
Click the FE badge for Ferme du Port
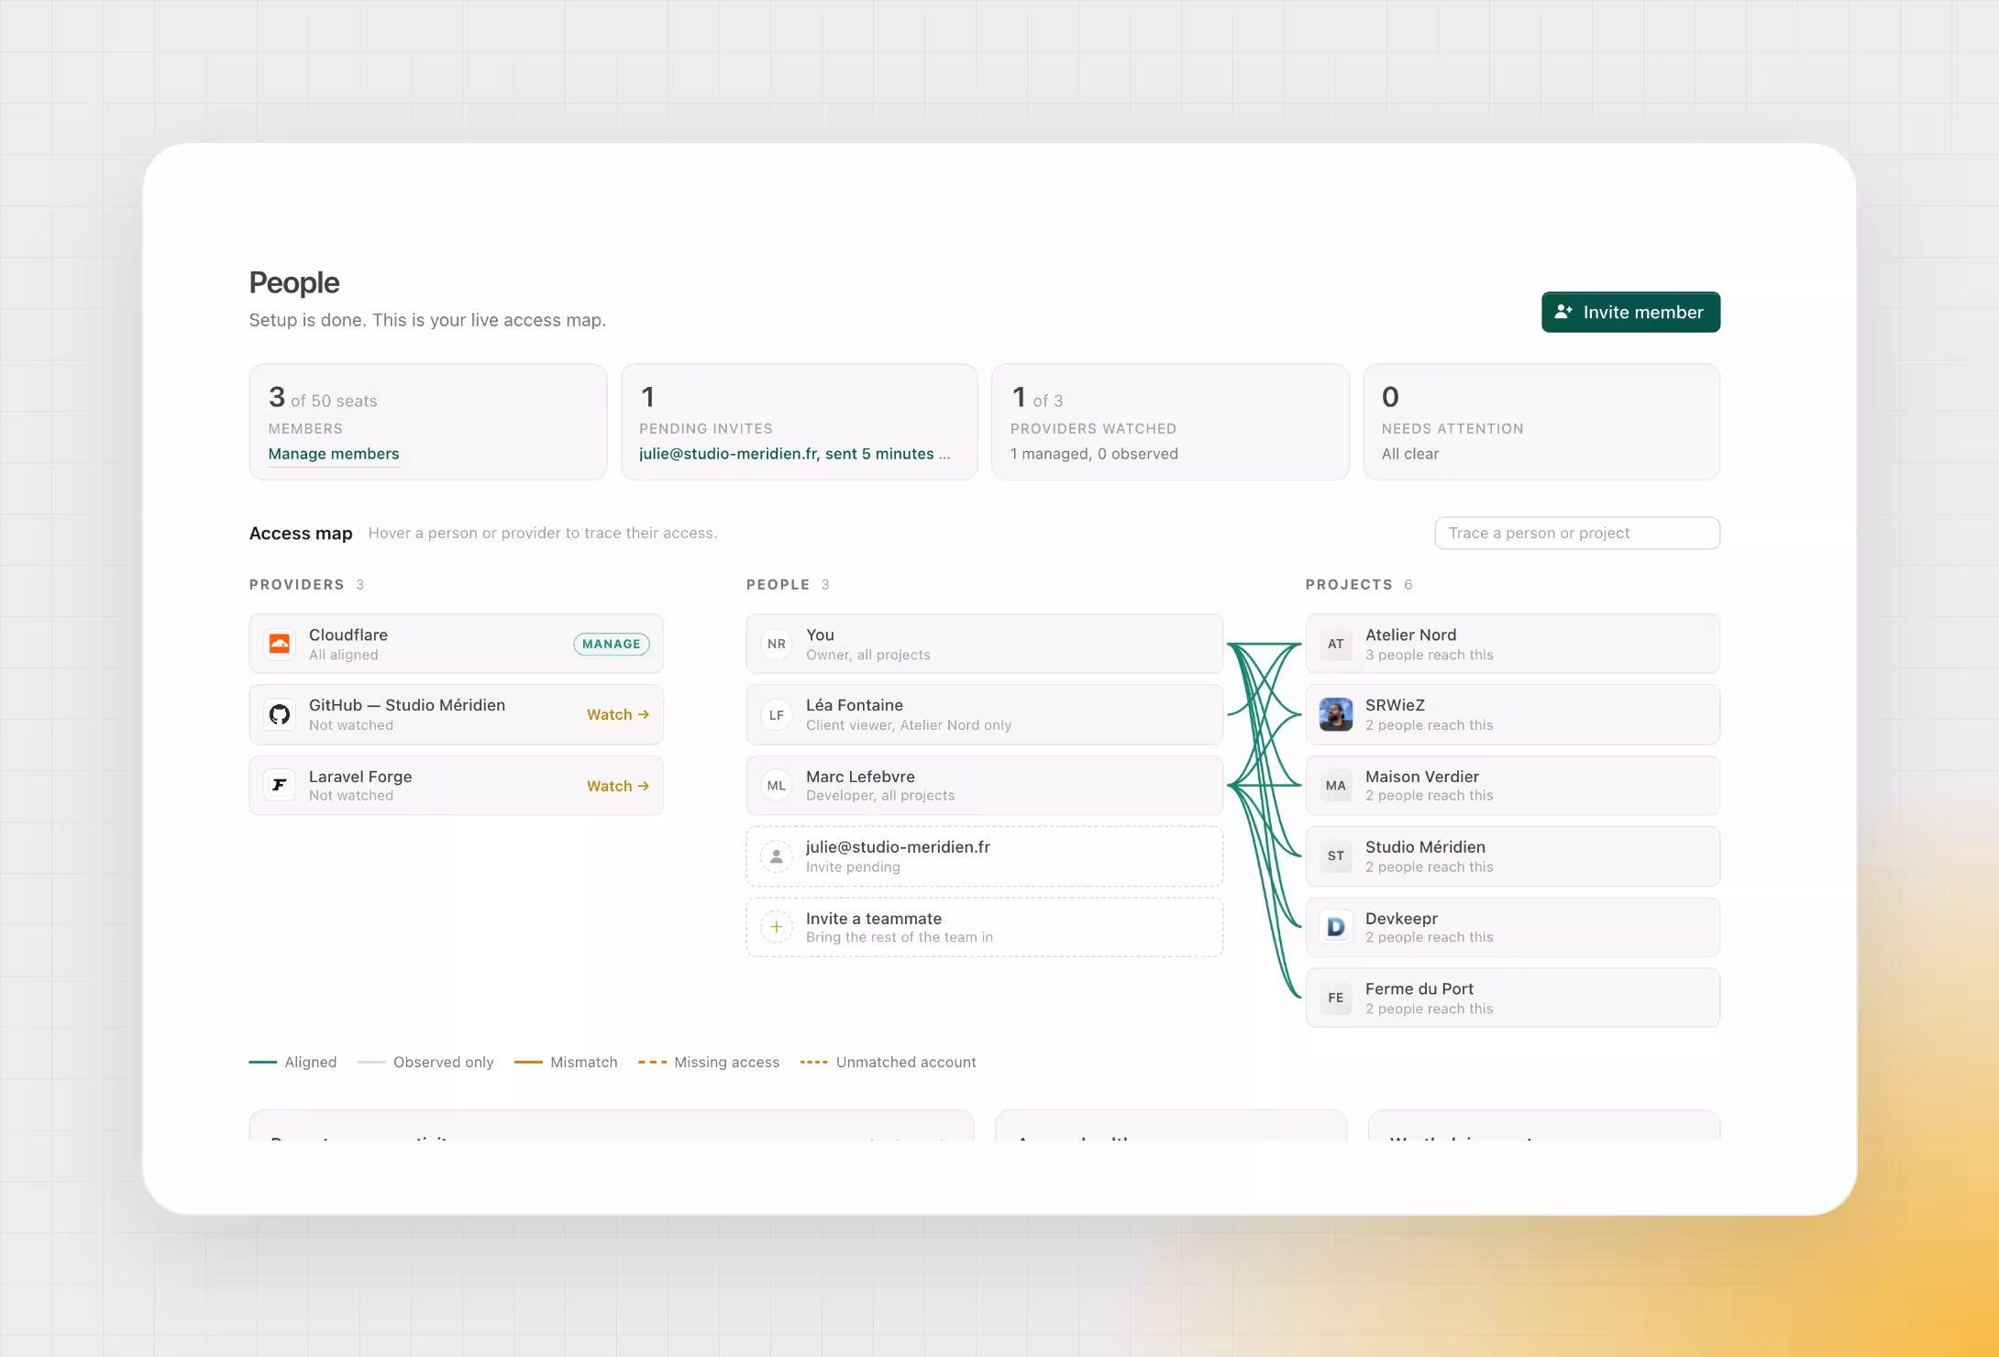coord(1336,998)
